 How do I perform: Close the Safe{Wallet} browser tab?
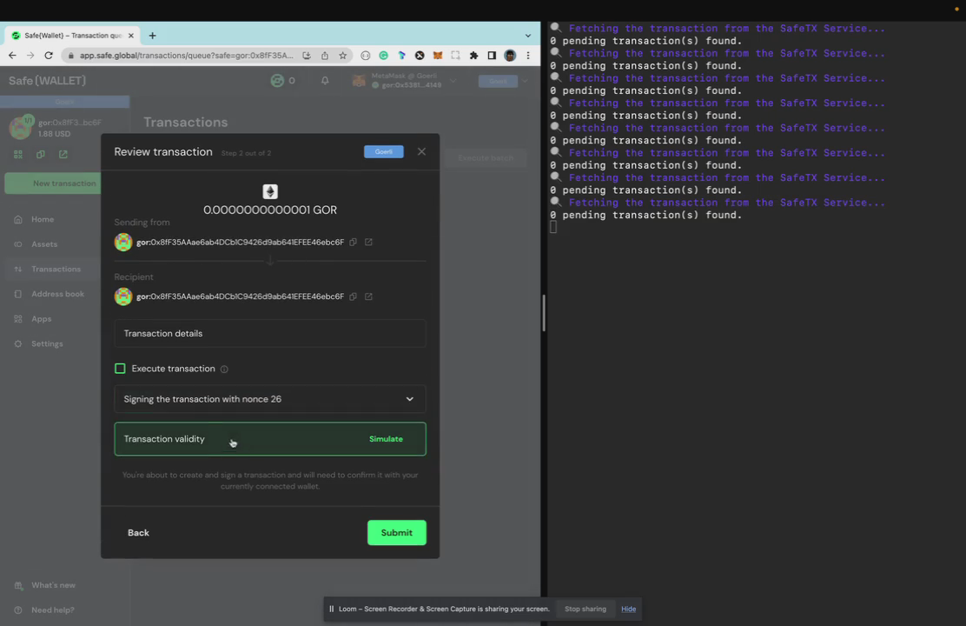[x=130, y=36]
